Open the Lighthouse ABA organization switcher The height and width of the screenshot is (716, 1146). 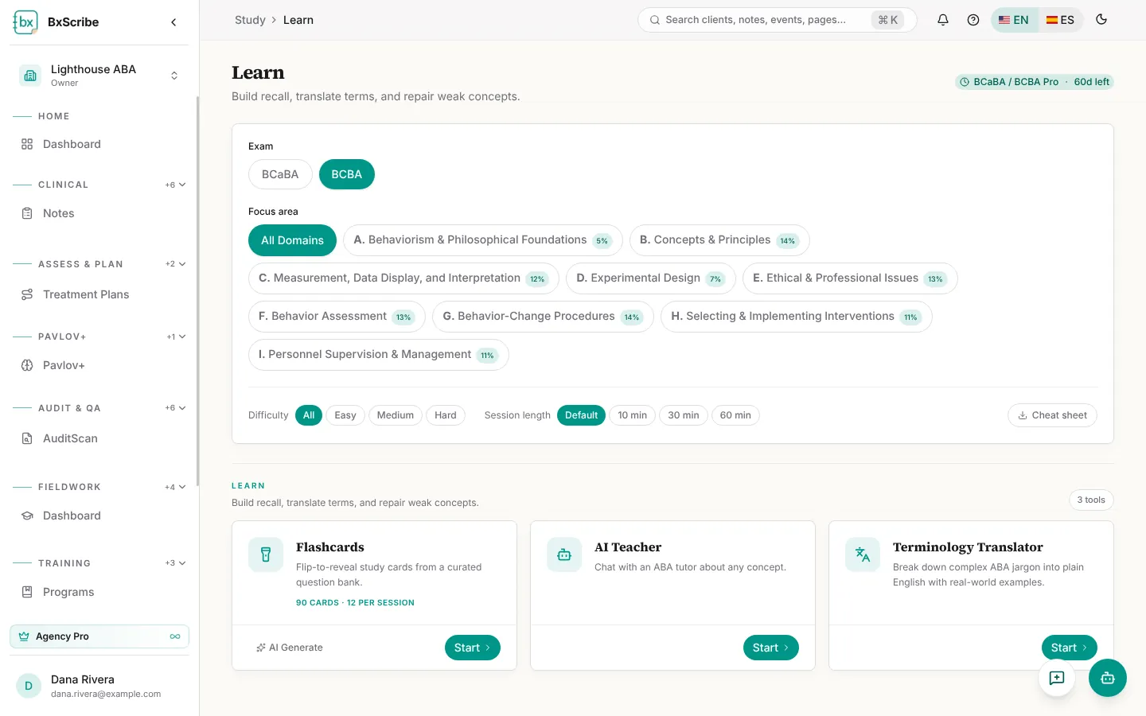click(x=99, y=76)
